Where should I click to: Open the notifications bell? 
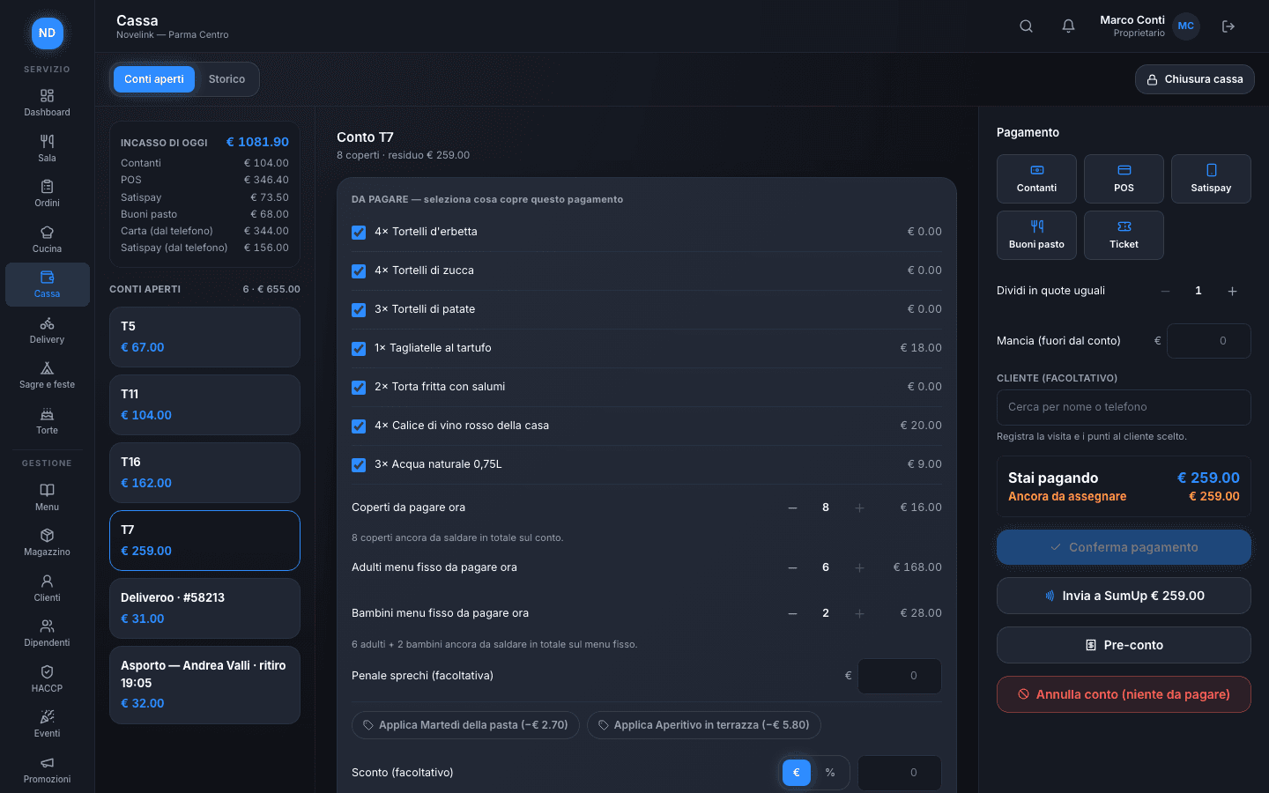point(1068,26)
